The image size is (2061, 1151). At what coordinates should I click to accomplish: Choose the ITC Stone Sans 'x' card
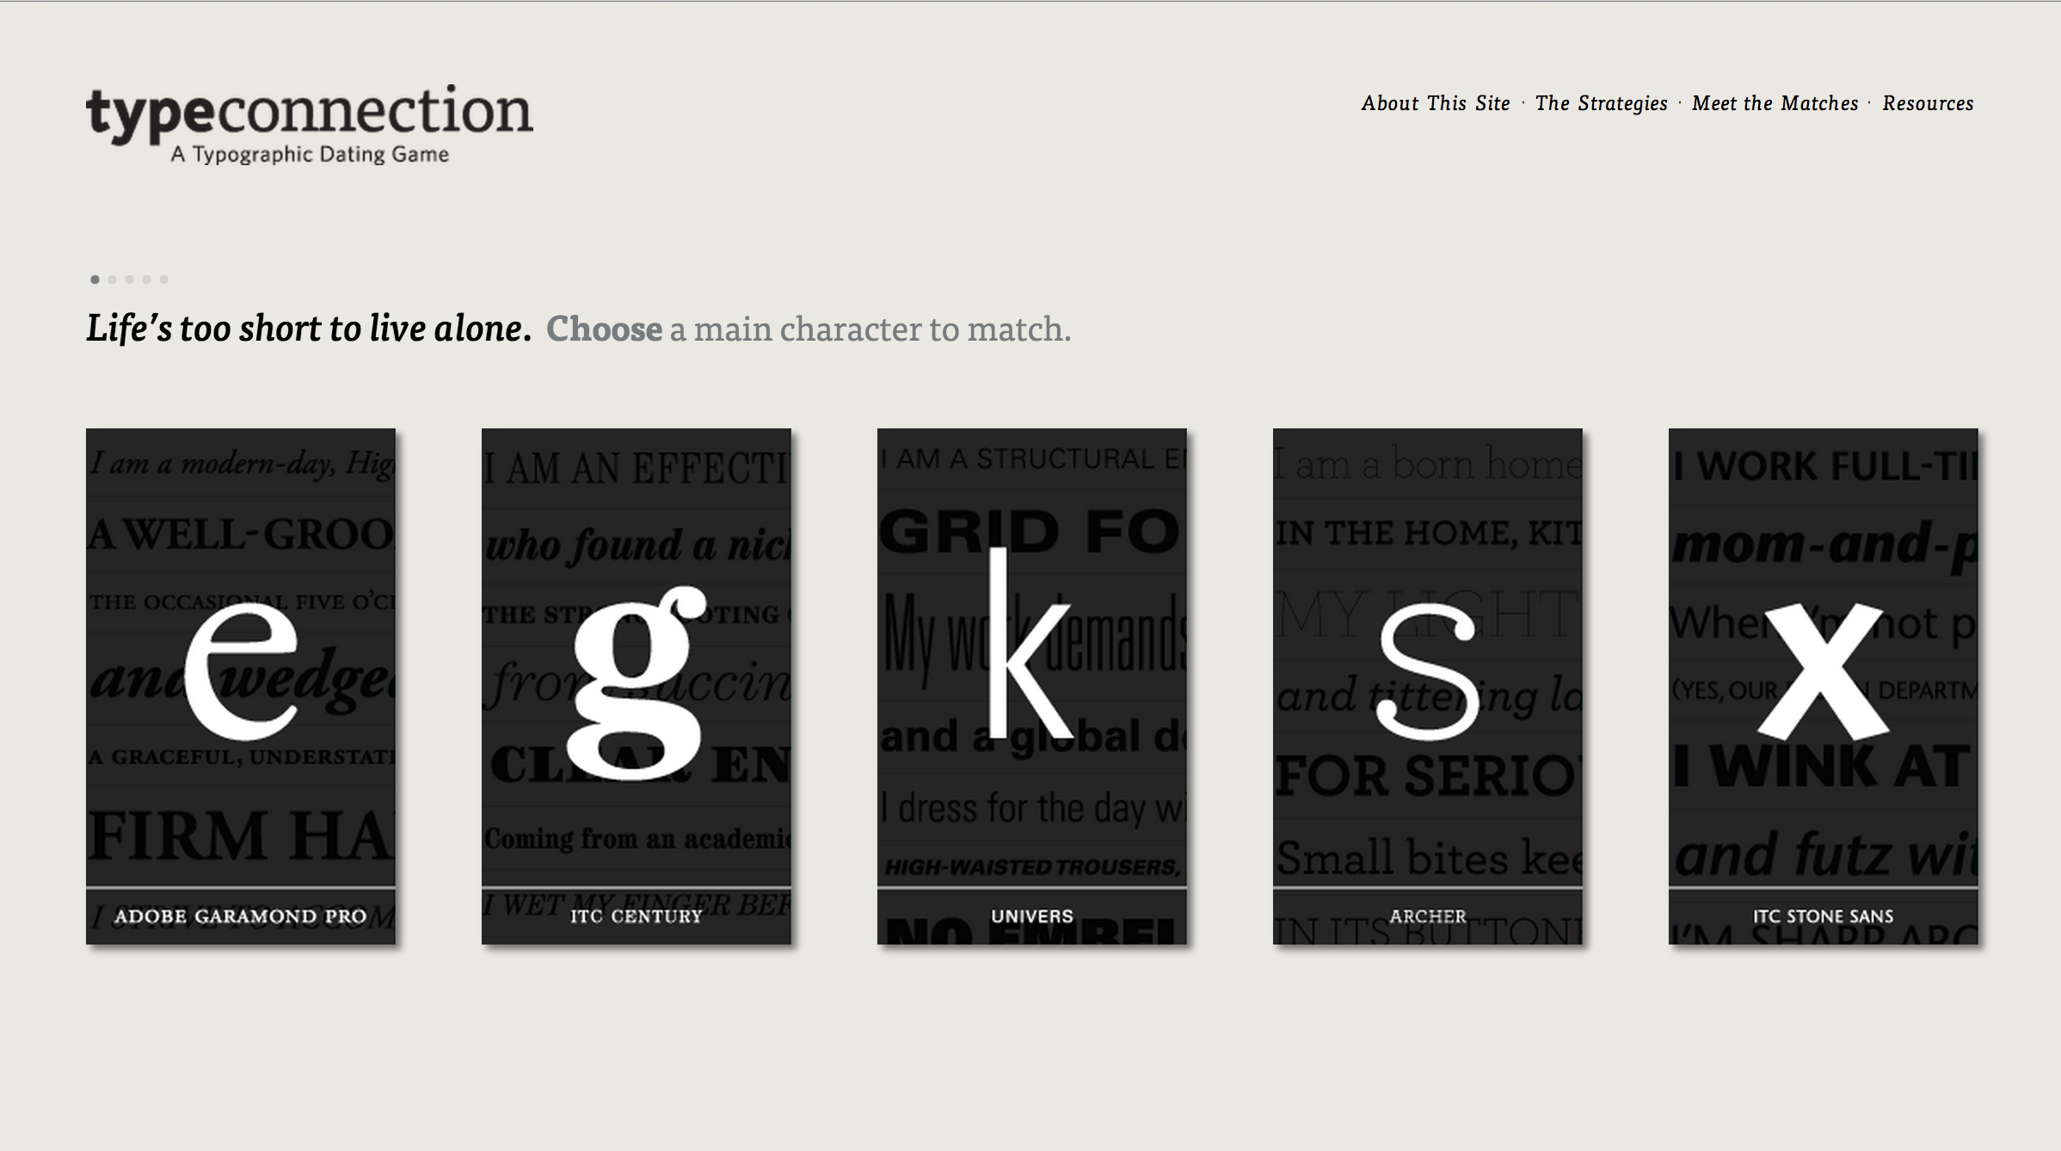click(x=1824, y=686)
